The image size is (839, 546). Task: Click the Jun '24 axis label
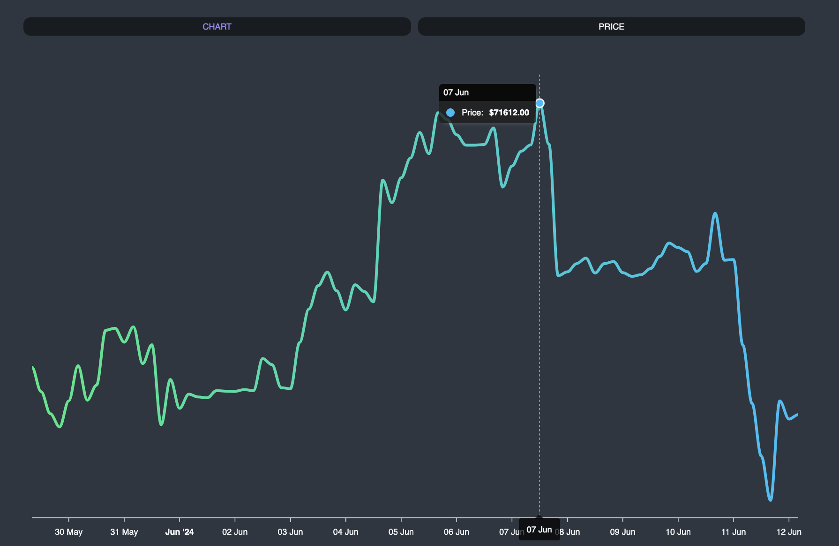(180, 532)
